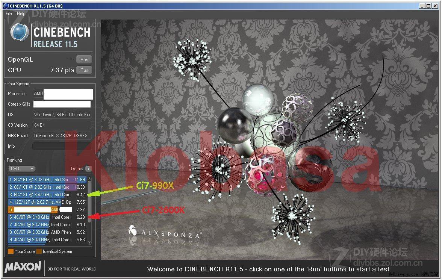Click ranking list scrollbar down arrow
442x280 pixels.
click(x=89, y=242)
